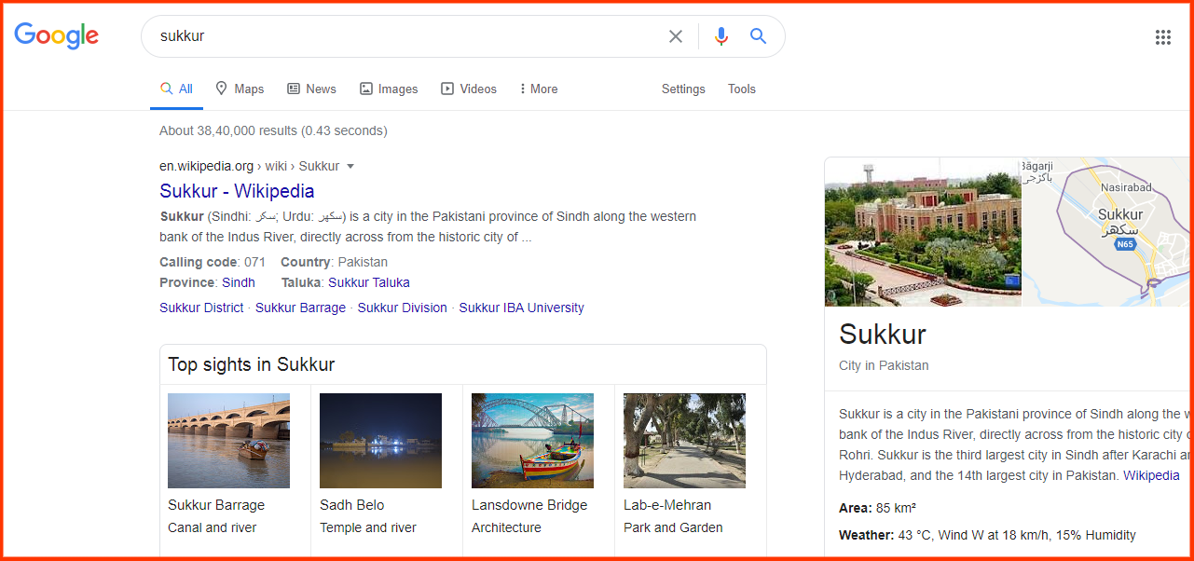Switch to the Maps tab
Image resolution: width=1194 pixels, height=561 pixels.
pyautogui.click(x=240, y=89)
